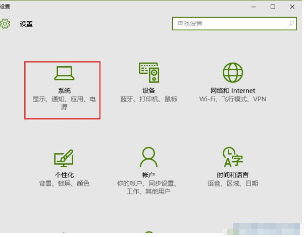304x237 pixels.
Task: Open the 网络和 Internet globe icon
Action: click(x=233, y=73)
